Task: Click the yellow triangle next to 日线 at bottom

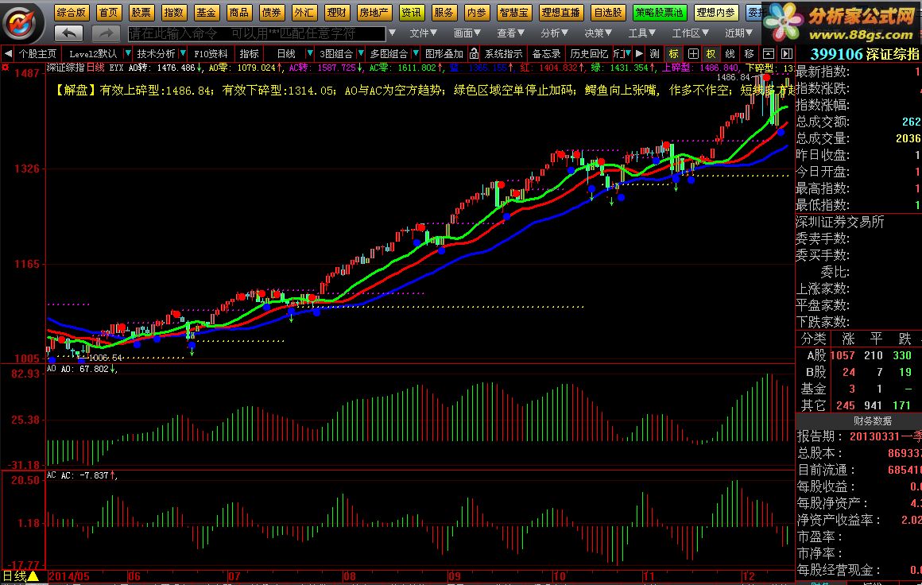Action: click(x=33, y=576)
